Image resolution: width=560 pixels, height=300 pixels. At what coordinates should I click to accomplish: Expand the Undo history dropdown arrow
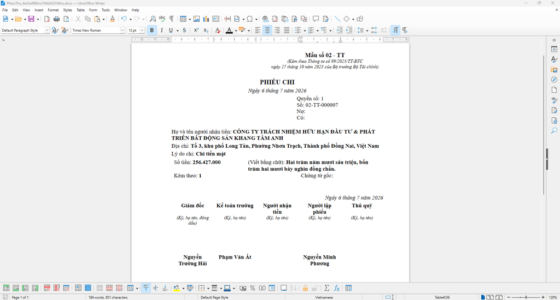click(x=130, y=19)
